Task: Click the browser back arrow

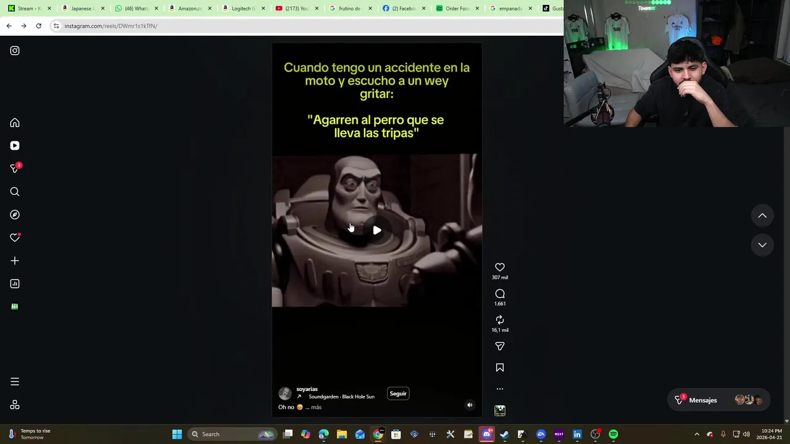Action: point(9,26)
